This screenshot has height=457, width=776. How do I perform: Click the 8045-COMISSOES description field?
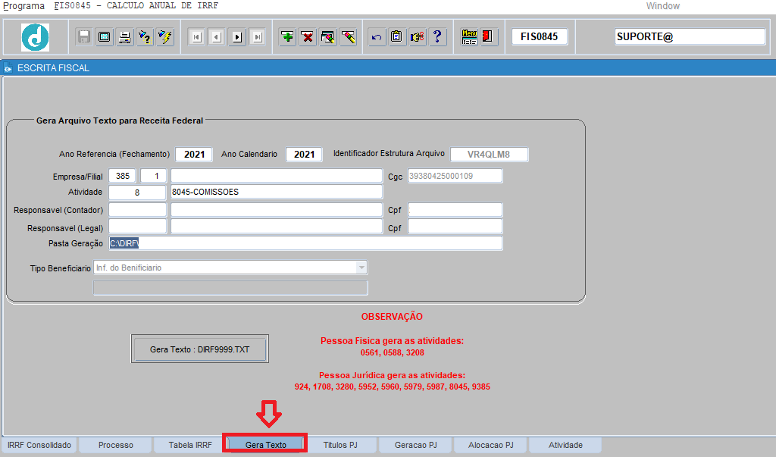tap(277, 192)
